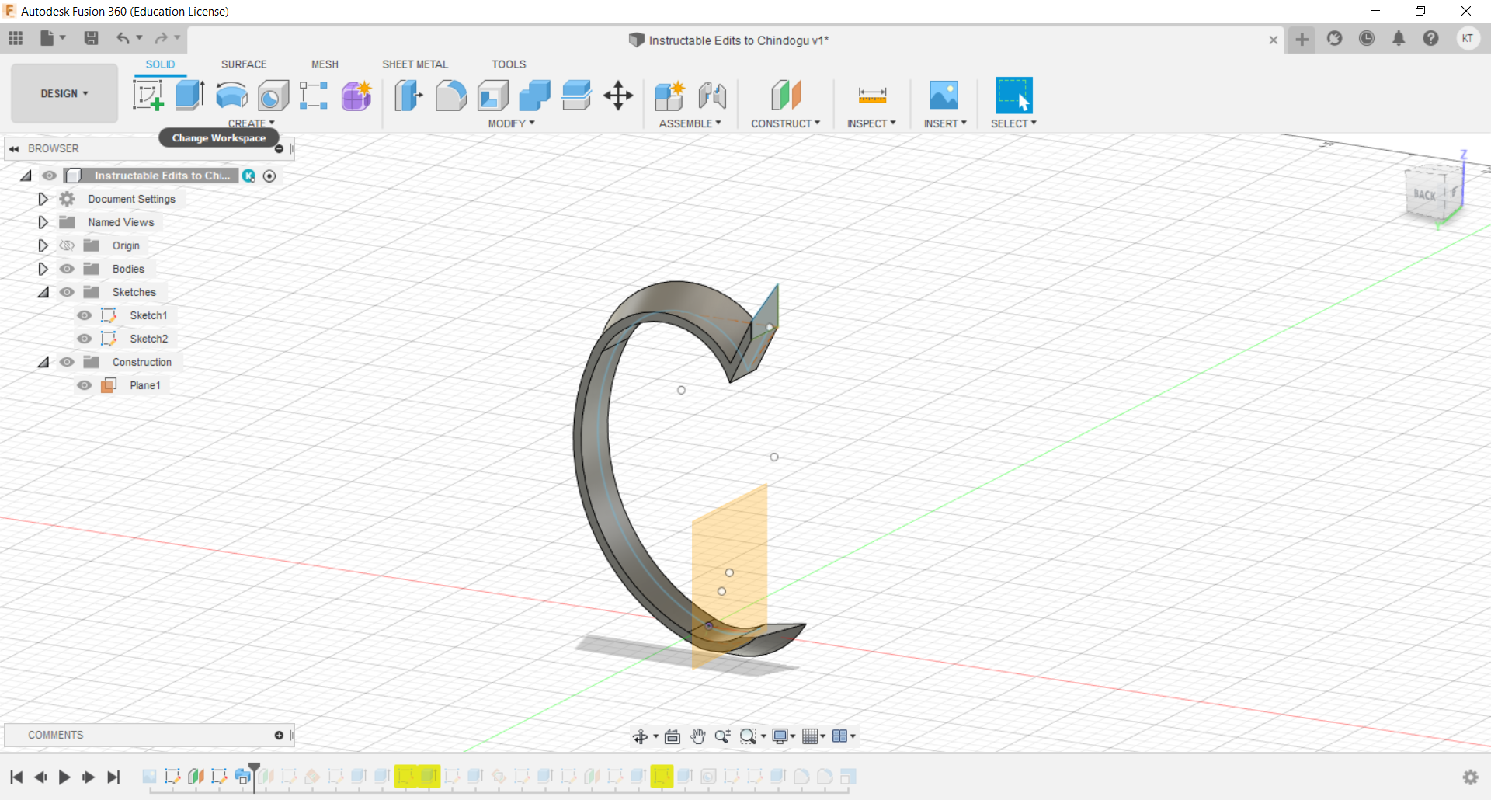Click the Revolve tool icon

231,96
